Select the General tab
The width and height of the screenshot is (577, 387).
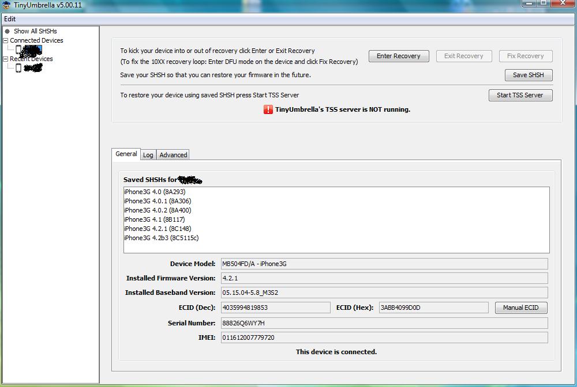click(126, 154)
